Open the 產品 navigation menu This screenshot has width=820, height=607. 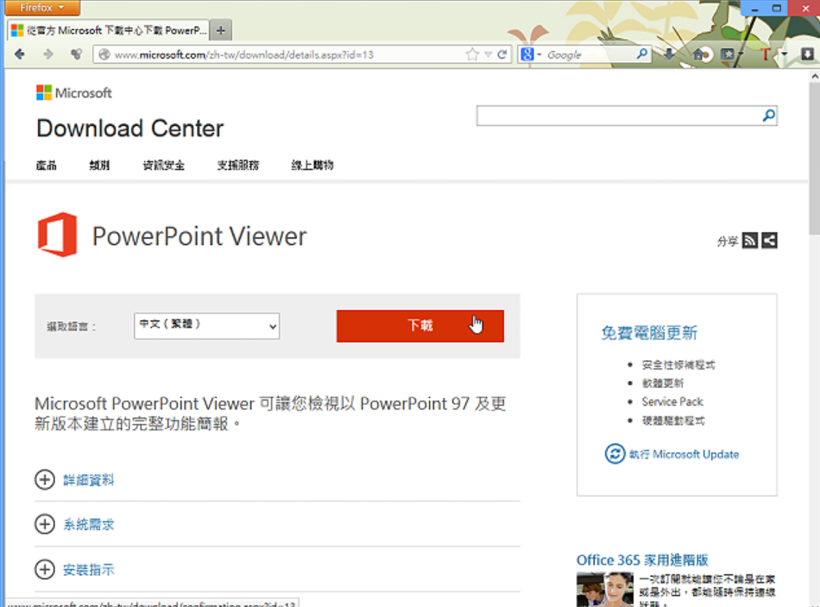click(47, 166)
